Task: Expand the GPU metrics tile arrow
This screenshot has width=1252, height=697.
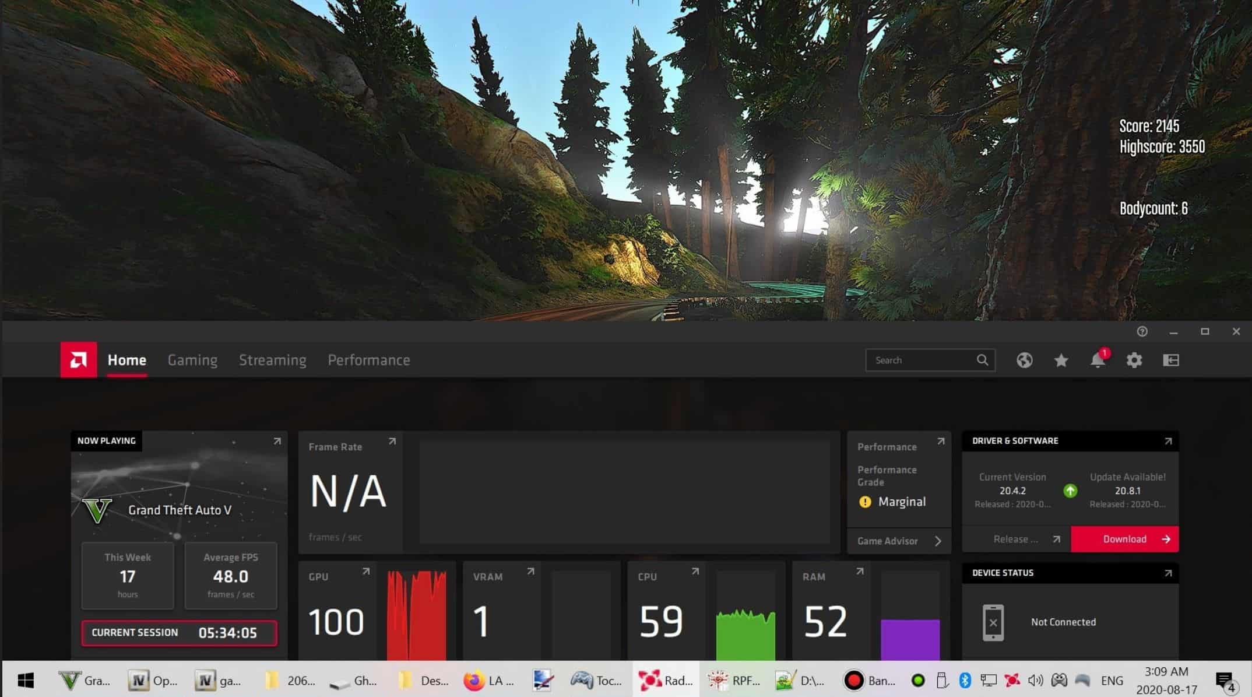Action: point(365,572)
